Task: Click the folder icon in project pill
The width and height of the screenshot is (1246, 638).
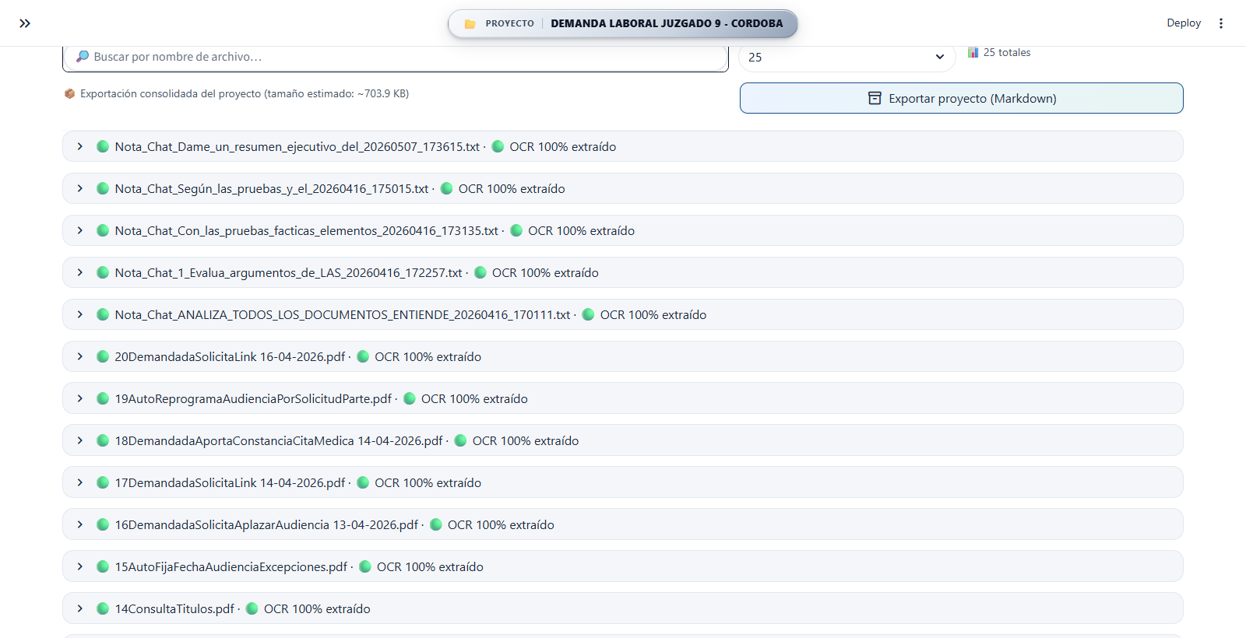Action: point(470,24)
